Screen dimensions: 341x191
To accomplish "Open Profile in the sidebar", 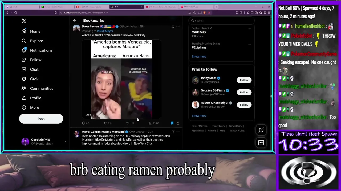I will [31, 98].
